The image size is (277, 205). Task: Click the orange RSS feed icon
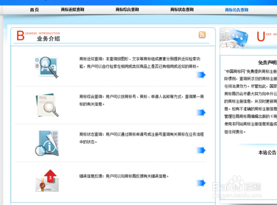coord(202,34)
